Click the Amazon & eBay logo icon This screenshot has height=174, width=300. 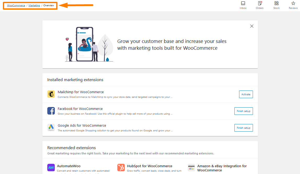pyautogui.click(x=191, y=167)
